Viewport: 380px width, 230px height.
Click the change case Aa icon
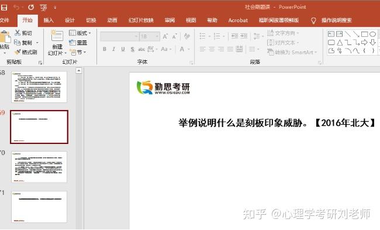tap(164, 49)
